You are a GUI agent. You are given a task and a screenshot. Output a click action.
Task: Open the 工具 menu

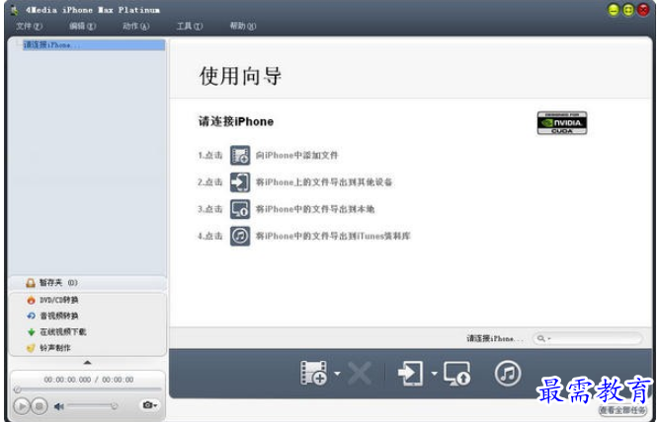click(190, 26)
